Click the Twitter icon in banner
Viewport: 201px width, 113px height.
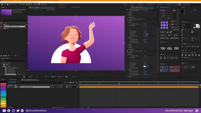[x=18, y=110]
